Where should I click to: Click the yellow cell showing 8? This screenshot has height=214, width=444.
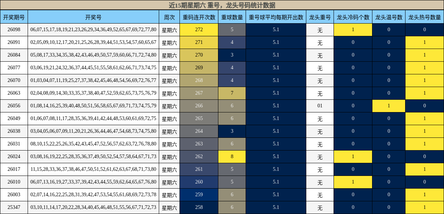tap(231, 156)
